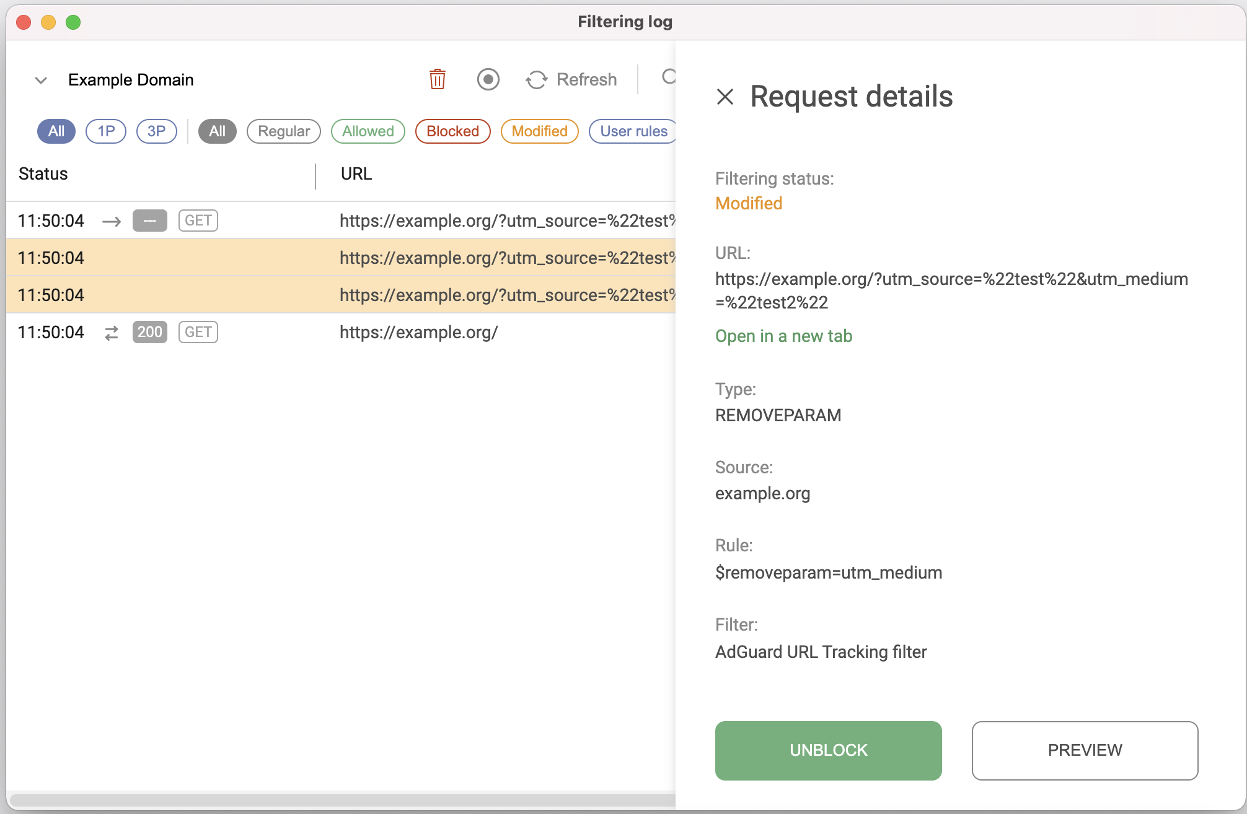Click the redirect arrow icon on the first row
Viewport: 1247px width, 814px height.
coord(112,221)
